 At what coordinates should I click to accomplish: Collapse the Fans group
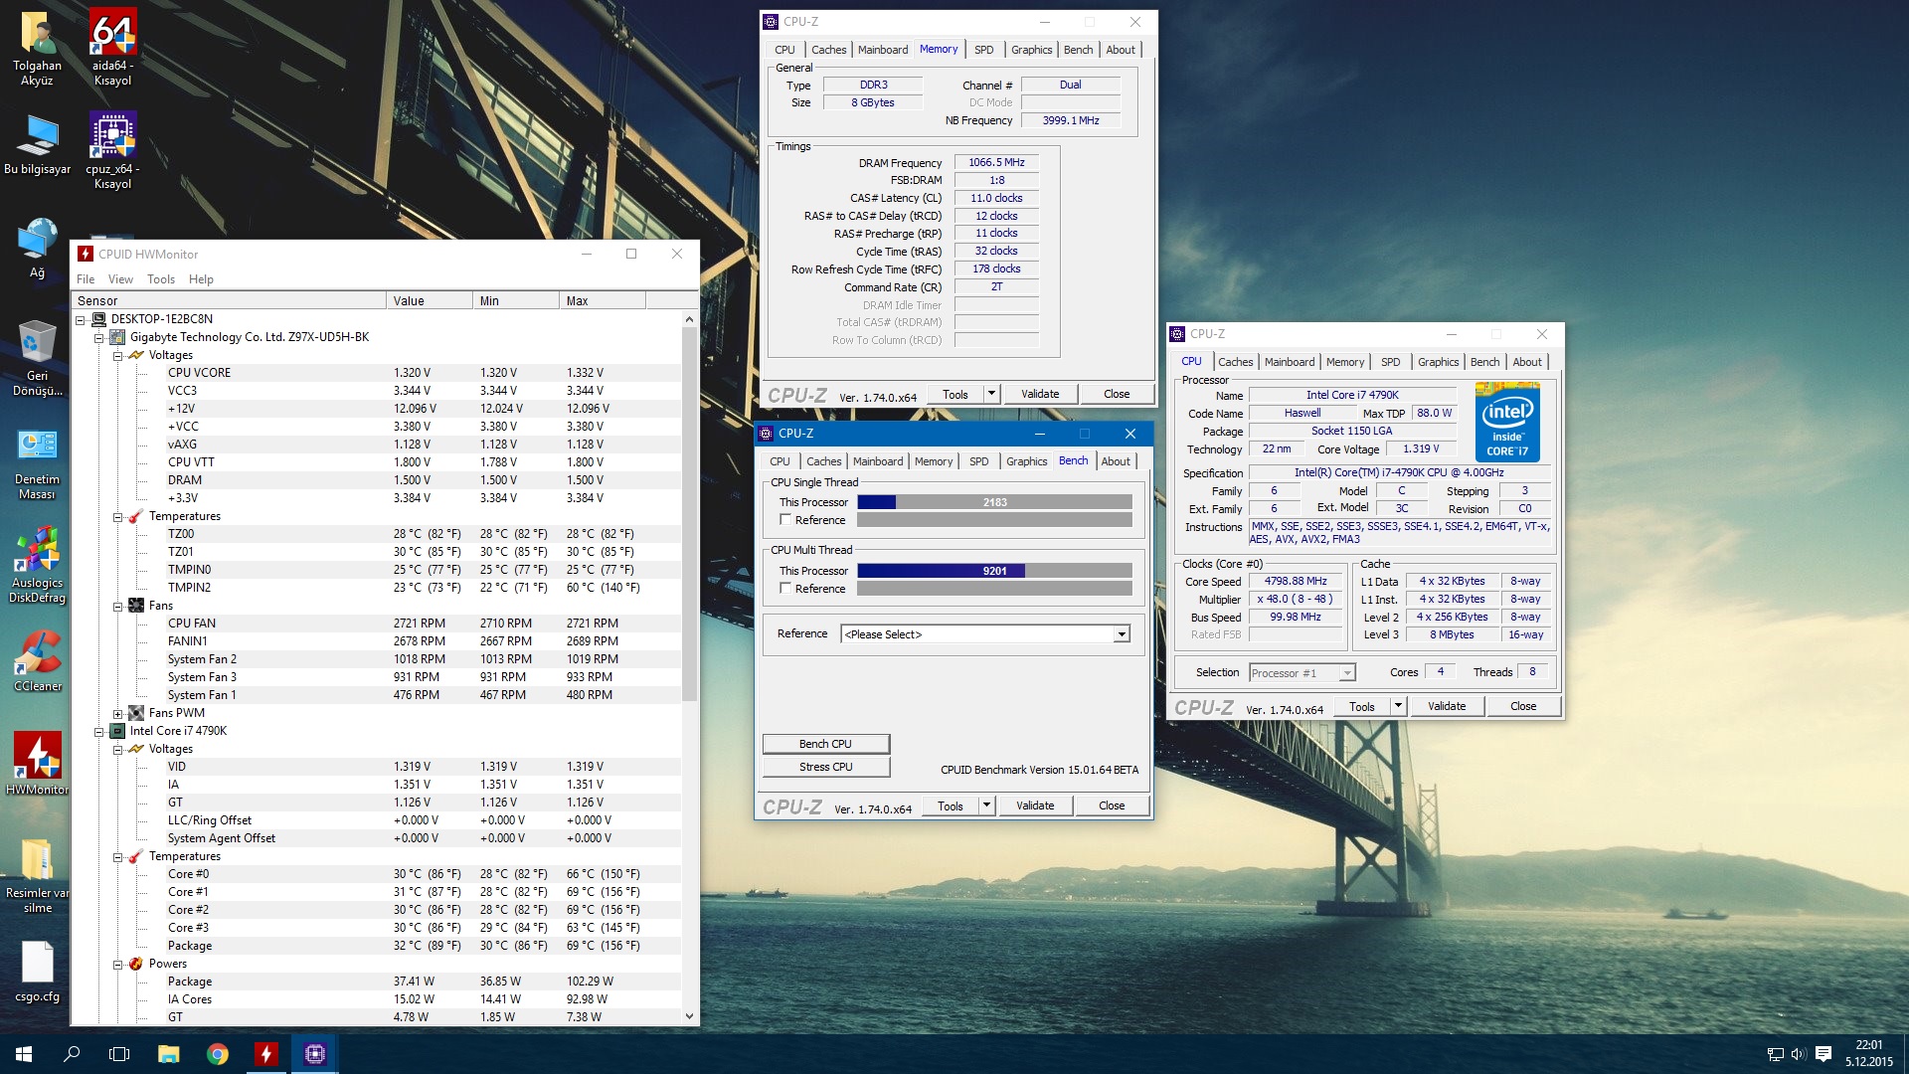(x=117, y=606)
